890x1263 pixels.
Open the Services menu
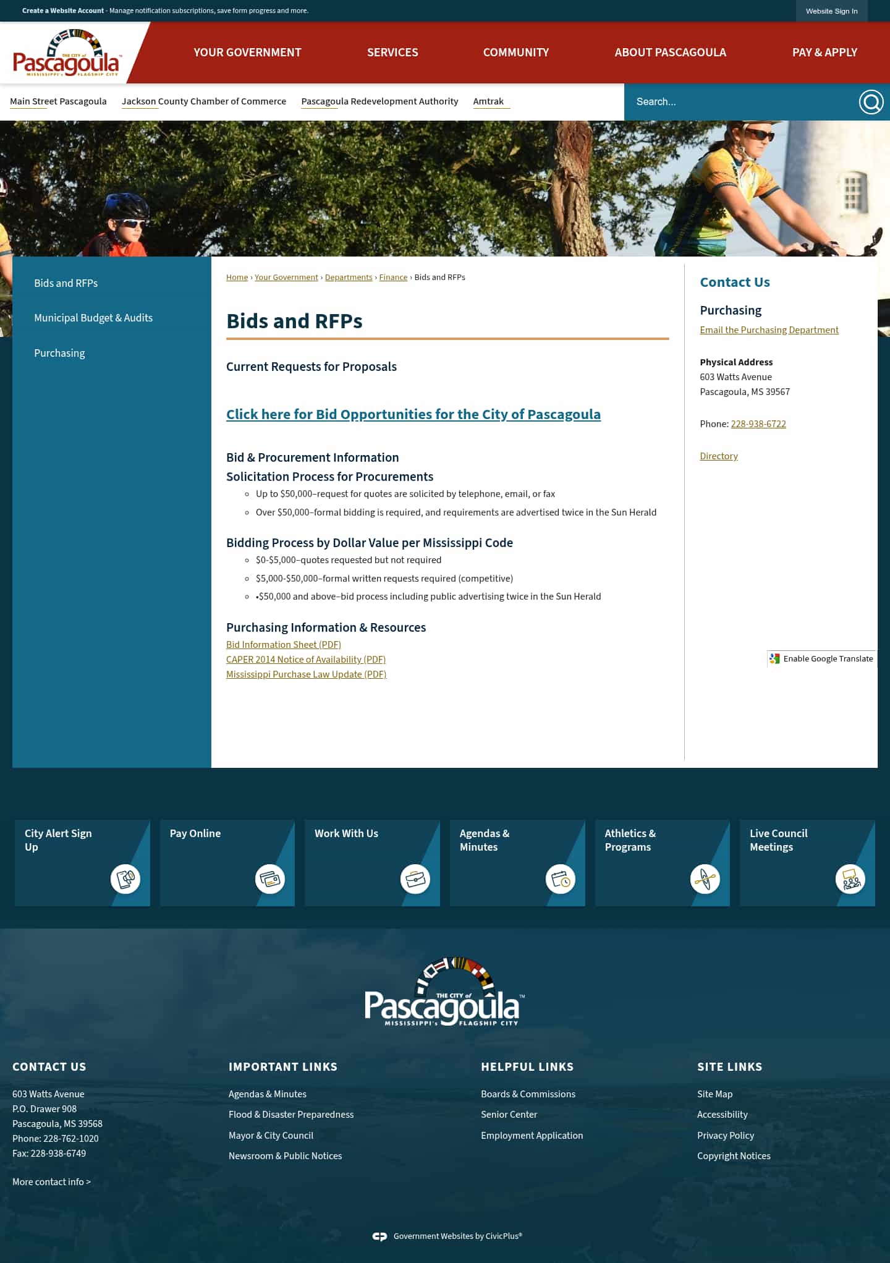[392, 53]
